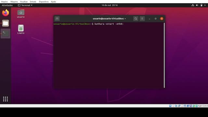Open Firefox from the Ubuntu dock
The width and height of the screenshot is (208, 117).
(6, 13)
